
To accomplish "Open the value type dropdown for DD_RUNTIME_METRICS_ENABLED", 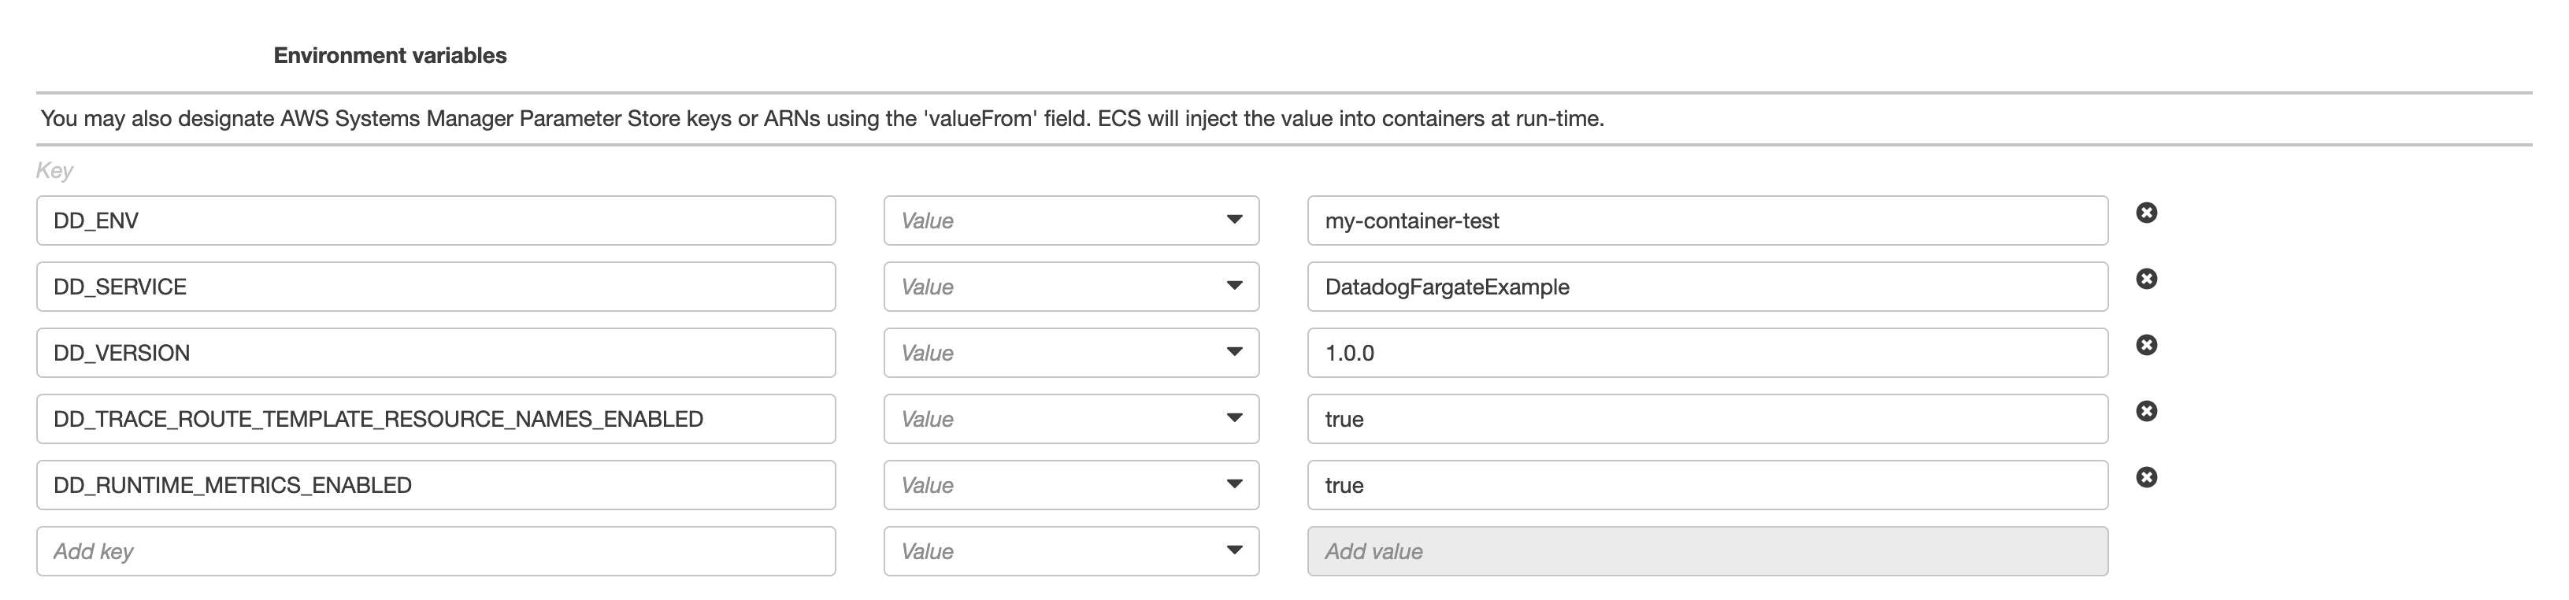I will (x=1236, y=484).
